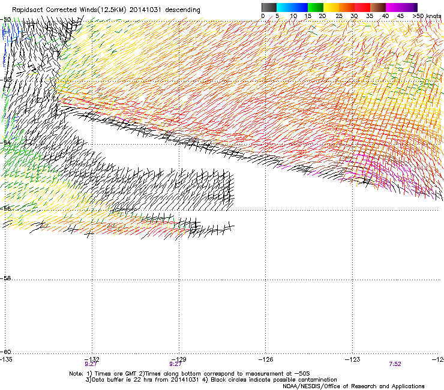The width and height of the screenshot is (444, 390).
Task: Click the gray 0-5 knots legend swatch
Action: (x=269, y=7)
